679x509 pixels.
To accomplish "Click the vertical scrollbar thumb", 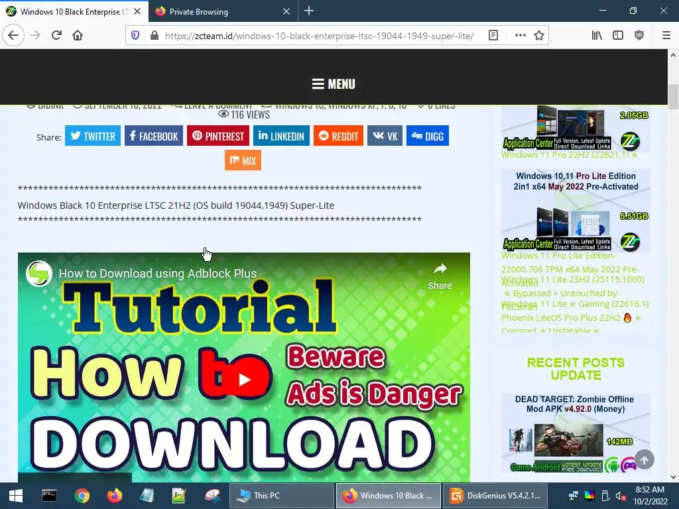I will pyautogui.click(x=673, y=97).
